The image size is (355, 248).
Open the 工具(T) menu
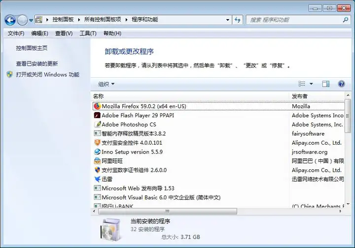point(88,33)
